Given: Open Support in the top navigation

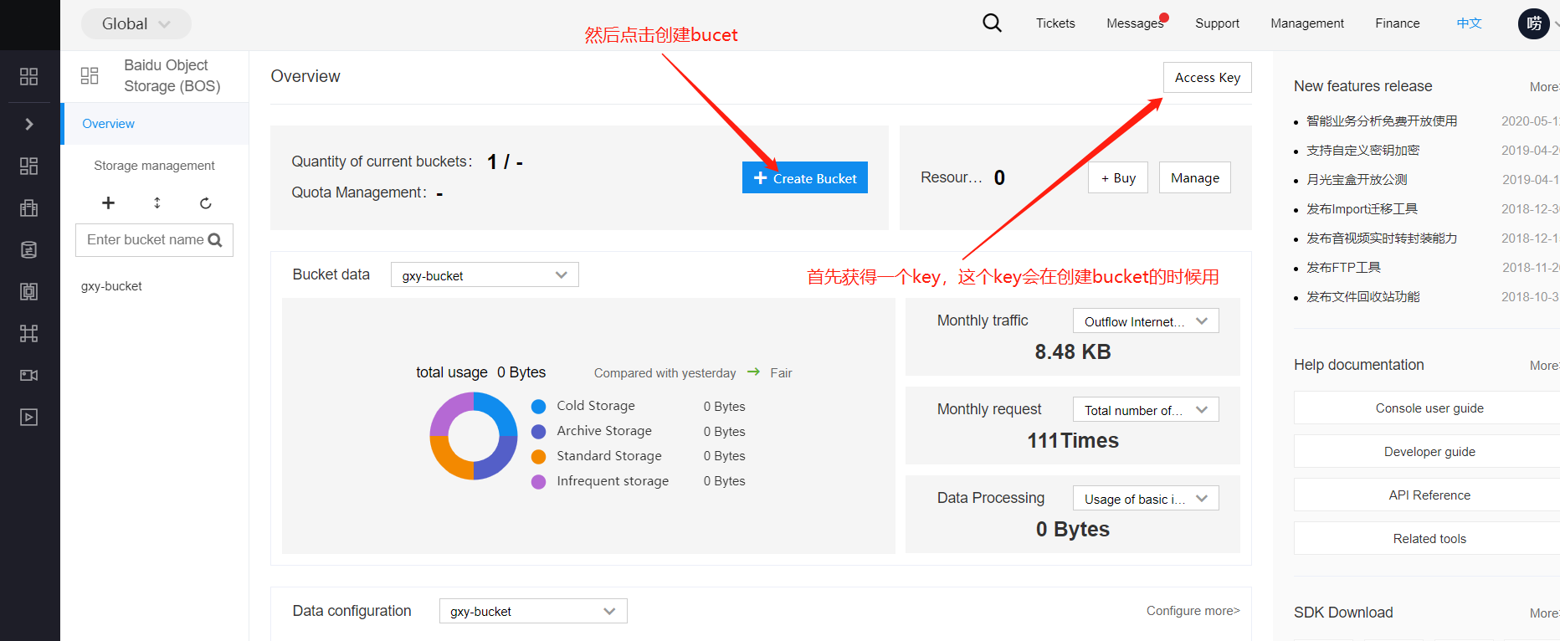Looking at the screenshot, I should pyautogui.click(x=1217, y=23).
